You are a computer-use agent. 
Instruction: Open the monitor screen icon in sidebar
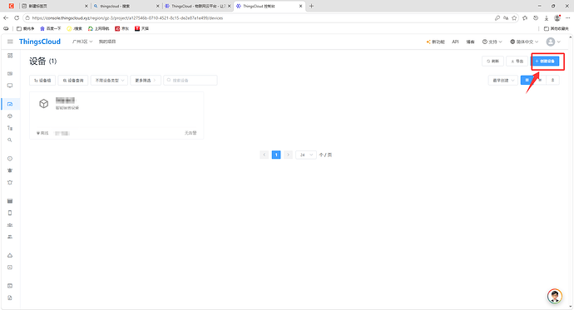coord(10,86)
